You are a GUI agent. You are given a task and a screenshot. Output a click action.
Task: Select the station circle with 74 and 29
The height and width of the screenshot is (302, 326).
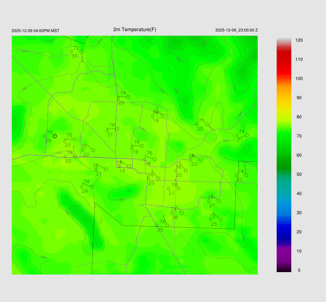click(x=92, y=187)
